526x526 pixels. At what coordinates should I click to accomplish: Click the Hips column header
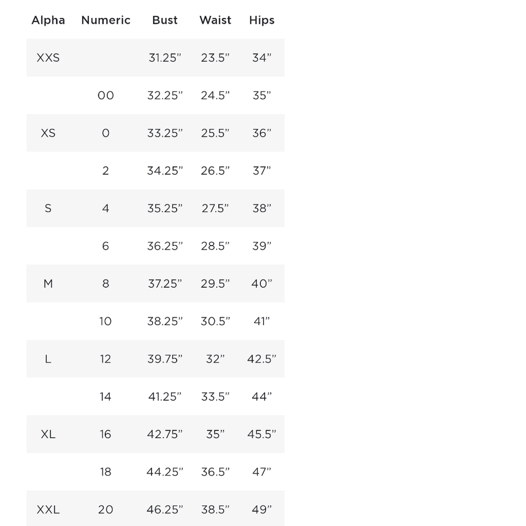click(261, 21)
